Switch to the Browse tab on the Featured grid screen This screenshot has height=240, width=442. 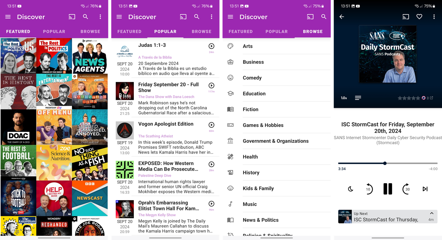[90, 31]
